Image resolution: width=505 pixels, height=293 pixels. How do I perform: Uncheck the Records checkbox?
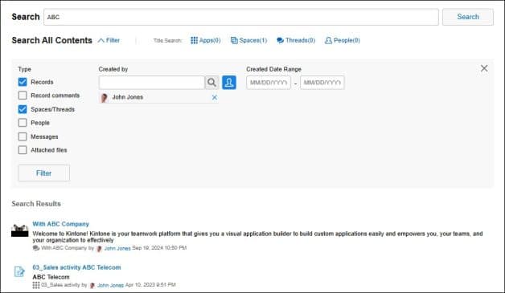tap(23, 82)
